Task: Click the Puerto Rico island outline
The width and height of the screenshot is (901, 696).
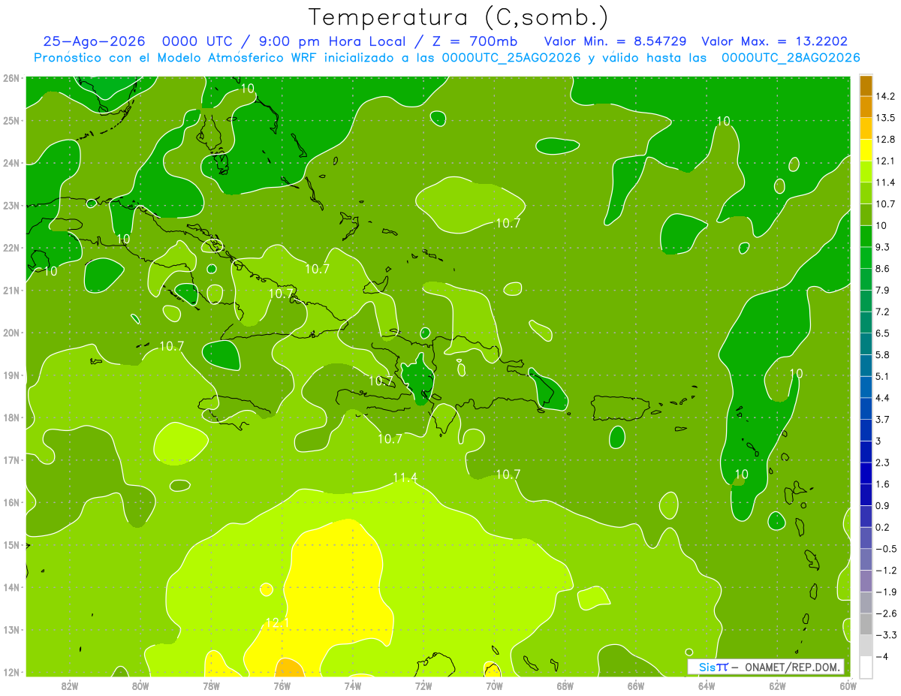Action: [621, 408]
